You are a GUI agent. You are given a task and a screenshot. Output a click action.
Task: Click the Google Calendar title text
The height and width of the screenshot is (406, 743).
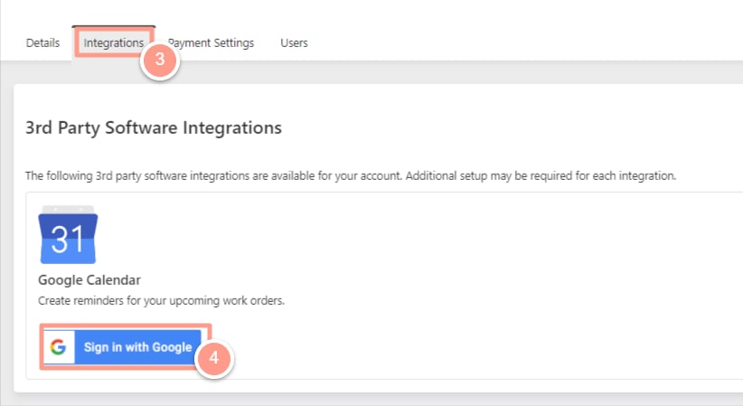coord(89,279)
